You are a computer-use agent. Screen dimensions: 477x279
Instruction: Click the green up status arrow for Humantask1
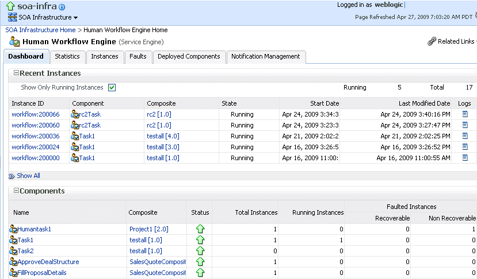pos(200,229)
